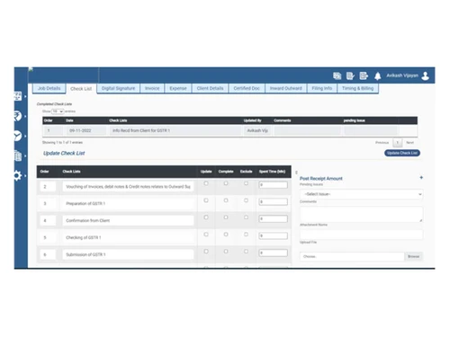Select Exclude radio for Submission of GSTR 1
450x337 pixels.
coord(246,252)
